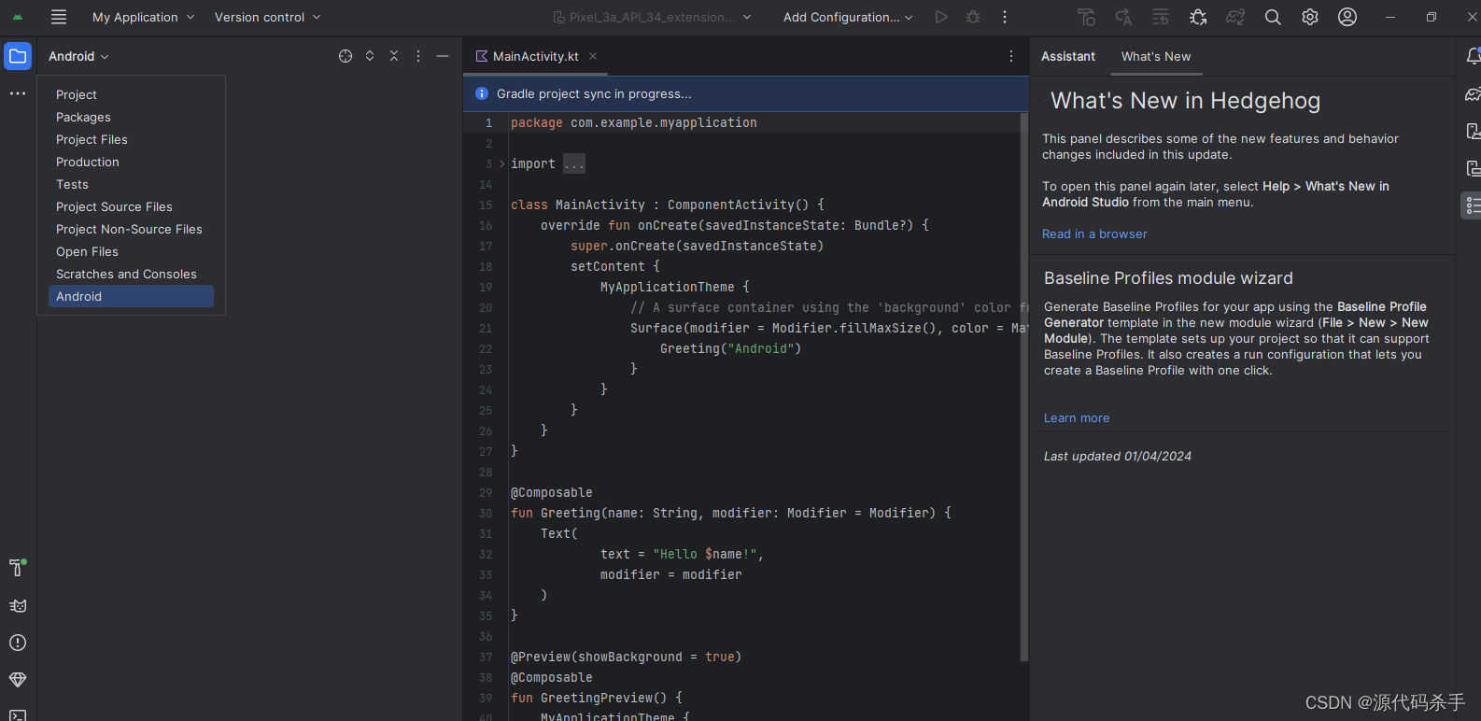This screenshot has width=1481, height=721.
Task: Open Problems tool window icon
Action: click(18, 643)
